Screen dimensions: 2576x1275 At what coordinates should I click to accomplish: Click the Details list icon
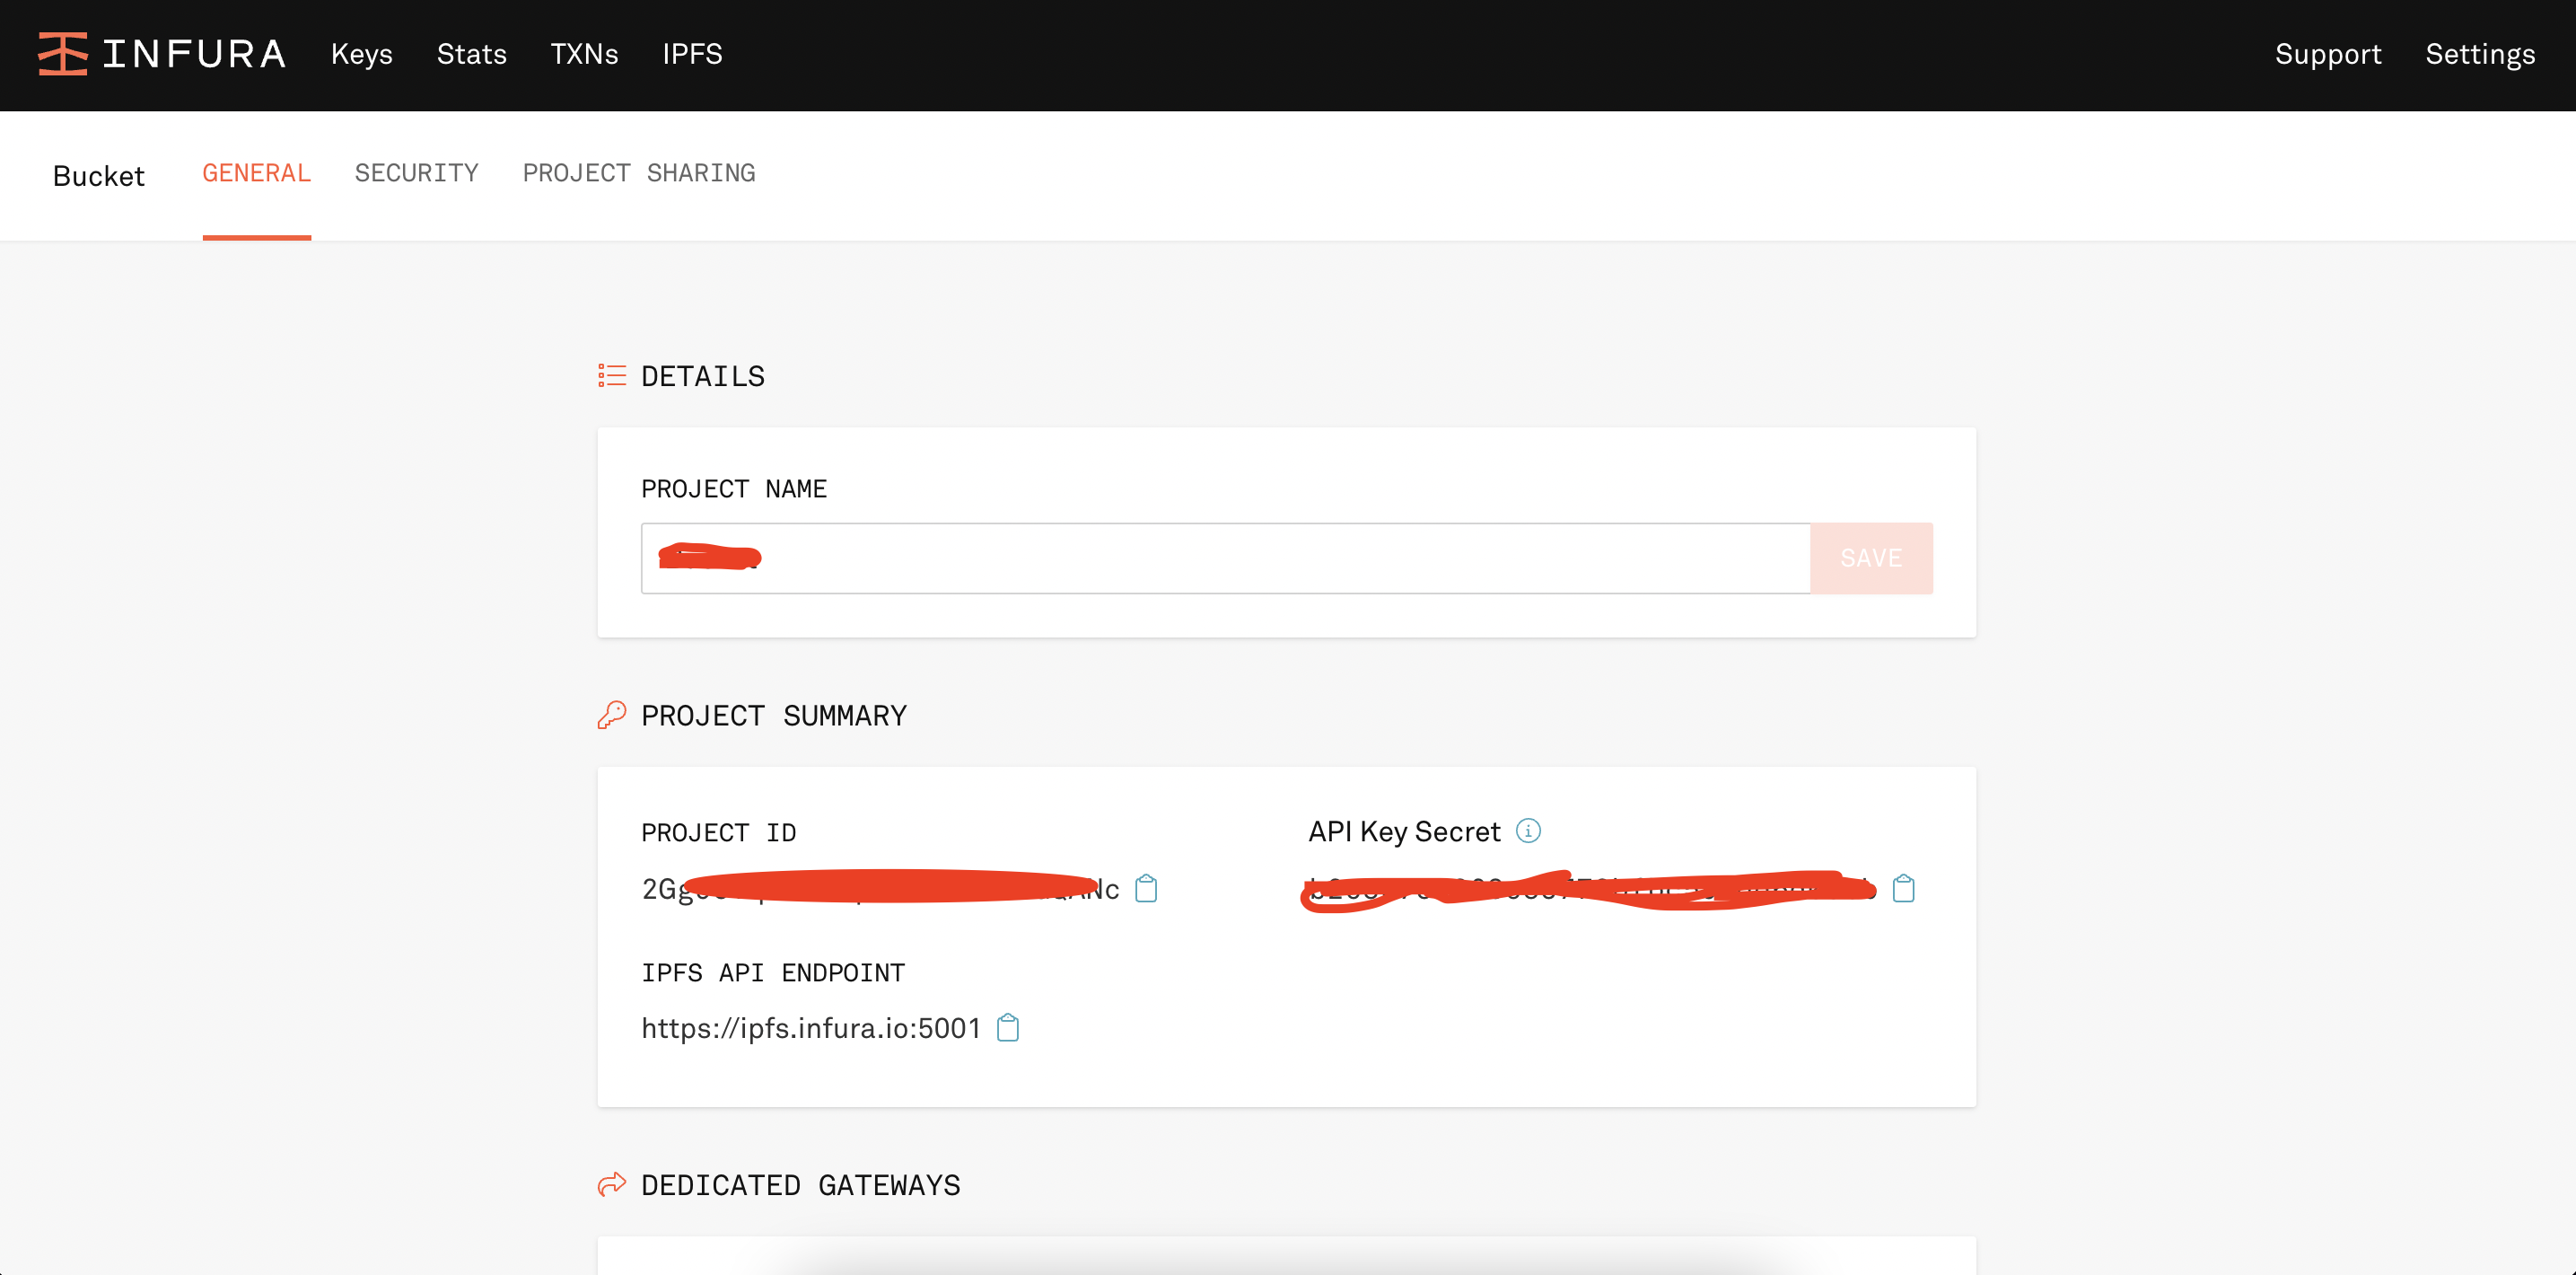(612, 376)
